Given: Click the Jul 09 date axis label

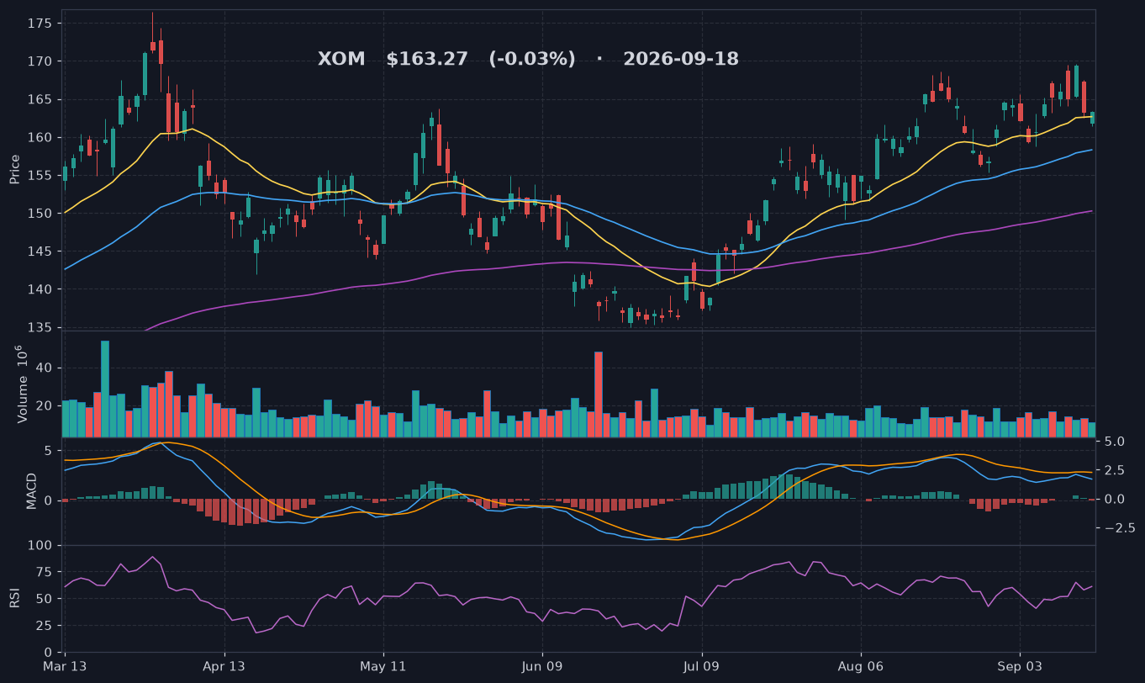Looking at the screenshot, I should pos(701,665).
